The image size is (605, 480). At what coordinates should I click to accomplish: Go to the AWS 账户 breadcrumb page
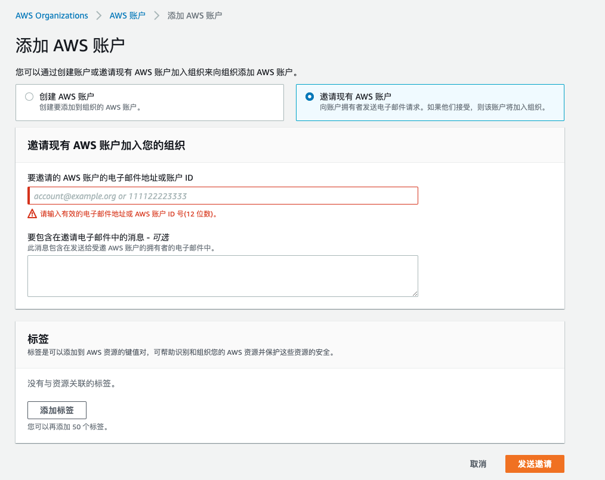click(x=127, y=16)
